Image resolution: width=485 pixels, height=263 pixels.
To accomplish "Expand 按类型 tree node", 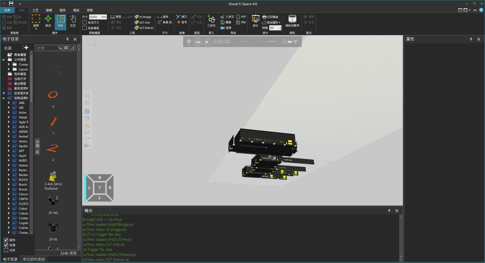I will tap(4, 93).
